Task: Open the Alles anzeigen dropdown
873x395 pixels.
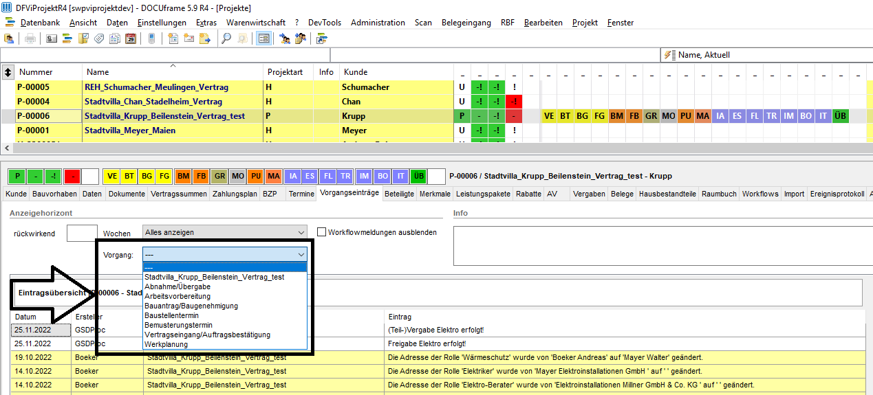Action: click(x=224, y=233)
